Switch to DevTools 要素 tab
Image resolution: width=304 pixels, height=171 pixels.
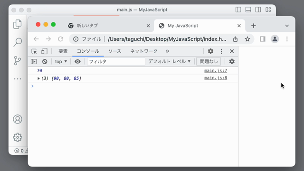click(x=63, y=51)
